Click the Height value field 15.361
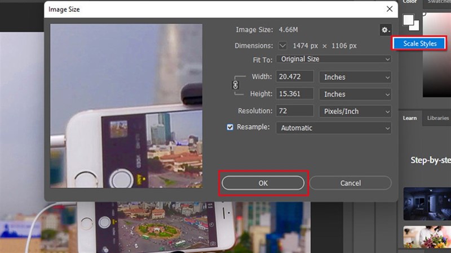The width and height of the screenshot is (451, 253). 295,94
